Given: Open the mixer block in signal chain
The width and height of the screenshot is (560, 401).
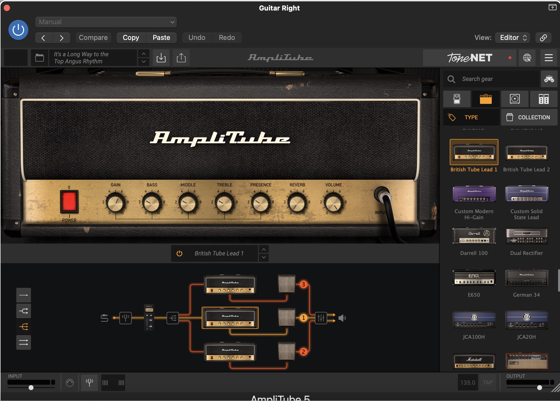Looking at the screenshot, I should point(321,318).
